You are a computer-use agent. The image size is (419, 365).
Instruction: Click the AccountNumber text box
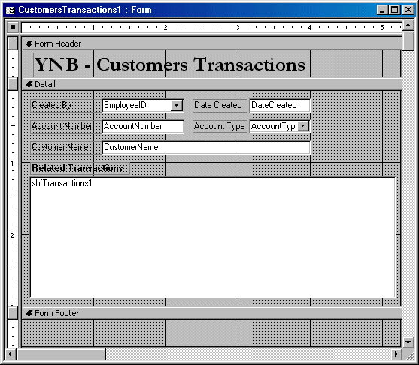coord(143,126)
